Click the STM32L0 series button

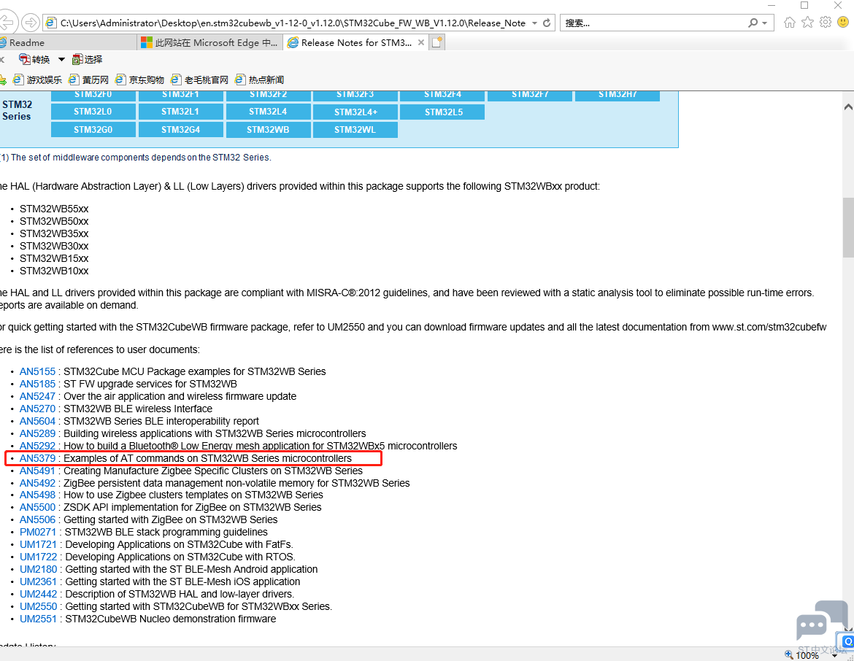93,112
